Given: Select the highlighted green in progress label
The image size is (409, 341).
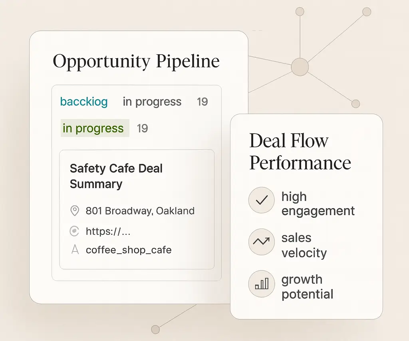Looking at the screenshot, I should coord(95,128).
